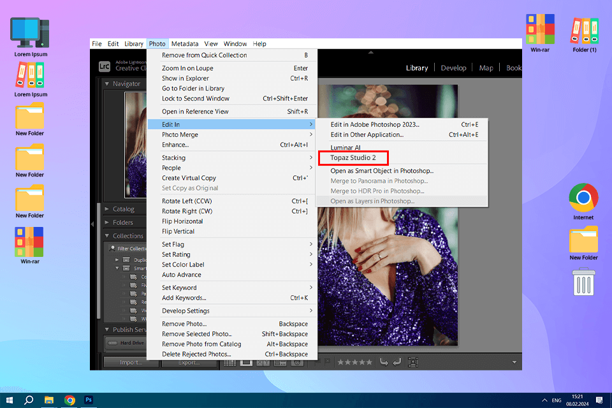
Task: Hide left panel using the side arrow
Action: click(92, 224)
